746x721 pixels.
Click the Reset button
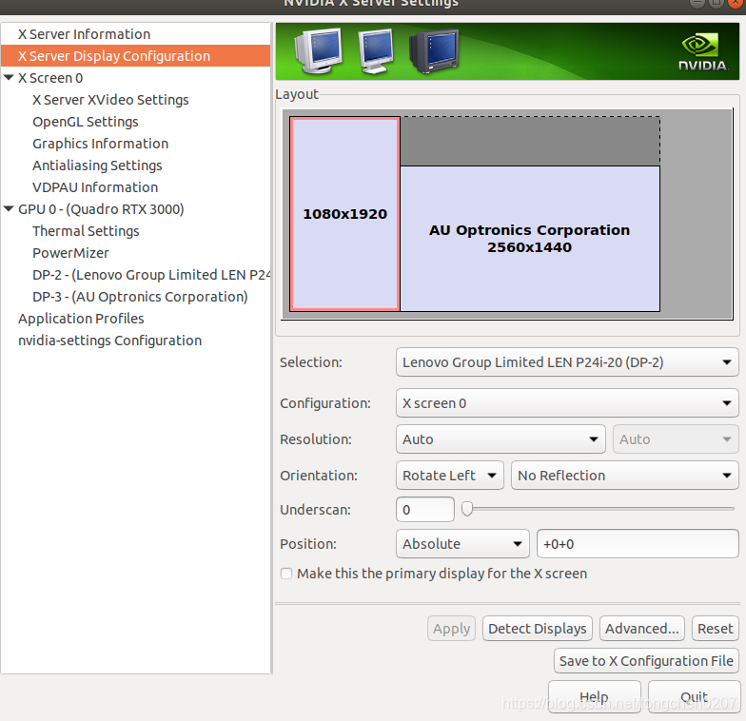click(x=716, y=629)
